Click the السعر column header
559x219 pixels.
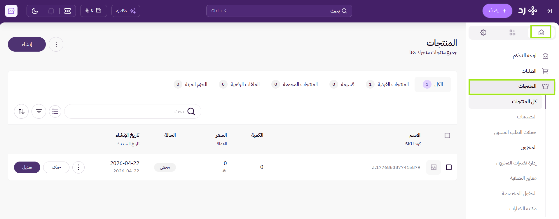pos(221,135)
